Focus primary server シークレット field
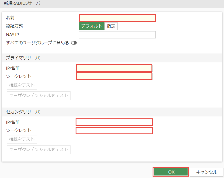 (x=114, y=76)
